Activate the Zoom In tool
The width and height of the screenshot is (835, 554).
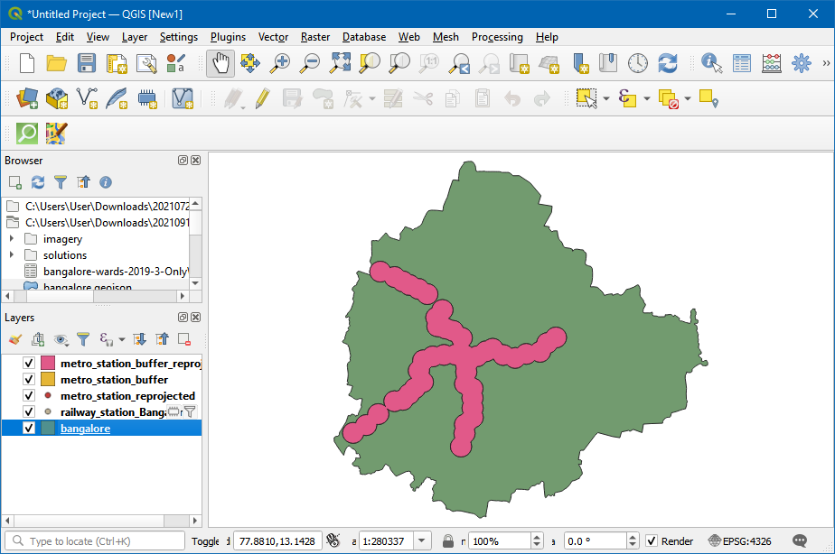pyautogui.click(x=278, y=64)
